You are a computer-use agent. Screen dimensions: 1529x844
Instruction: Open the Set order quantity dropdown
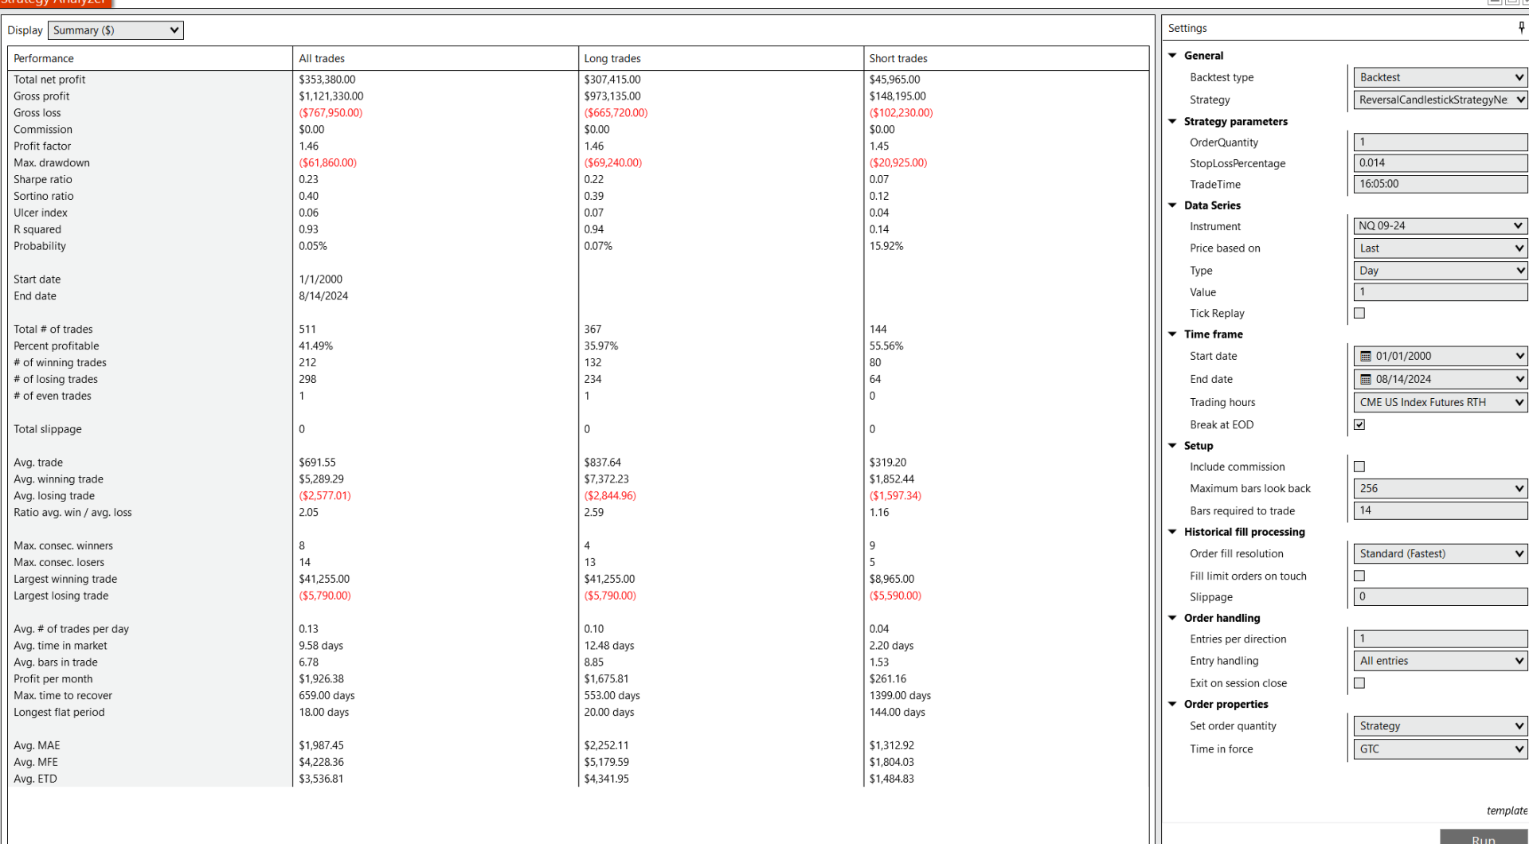1441,726
